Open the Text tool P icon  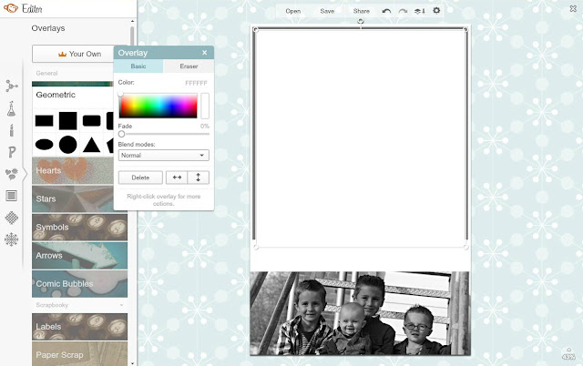(x=12, y=152)
